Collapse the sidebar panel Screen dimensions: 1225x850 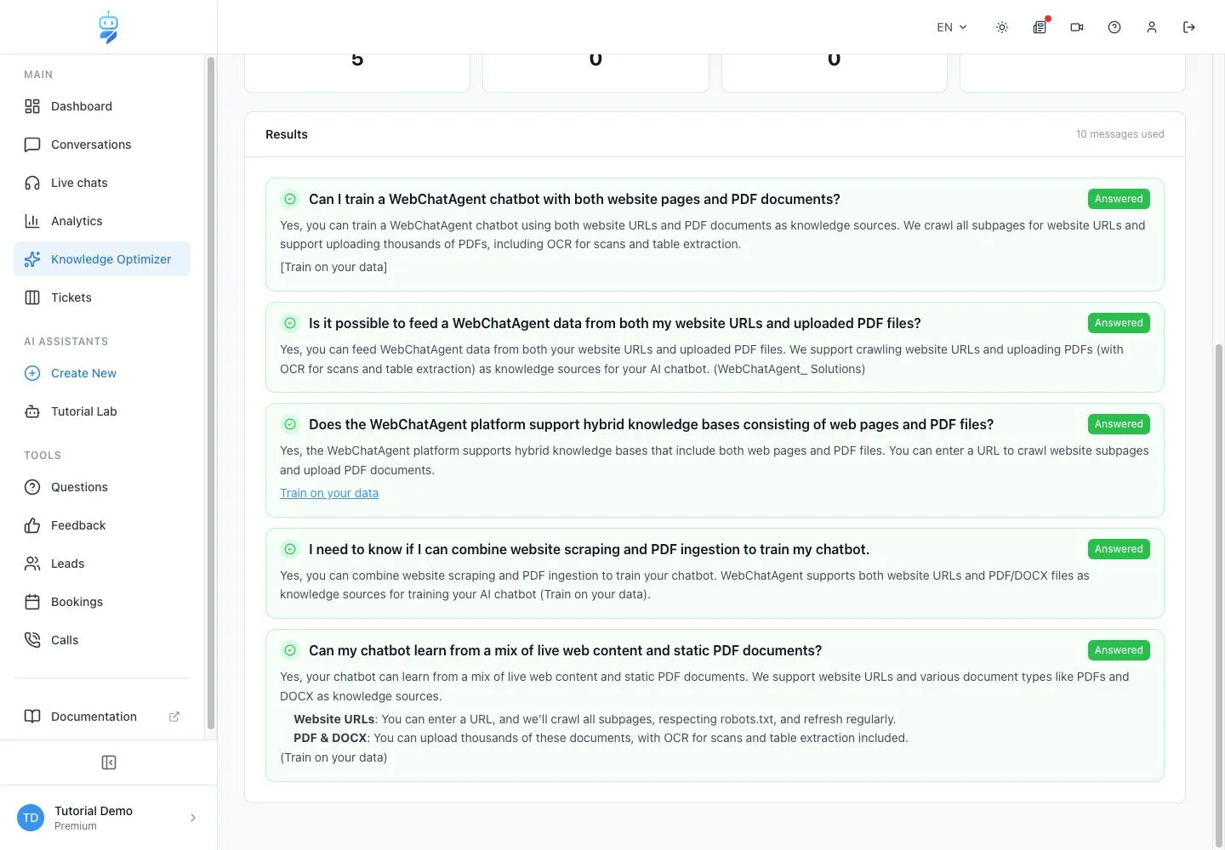109,762
